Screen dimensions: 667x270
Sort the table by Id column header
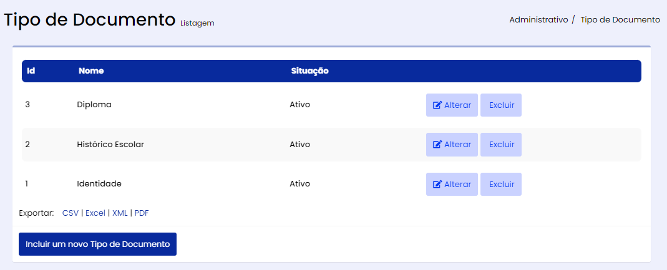[31, 71]
